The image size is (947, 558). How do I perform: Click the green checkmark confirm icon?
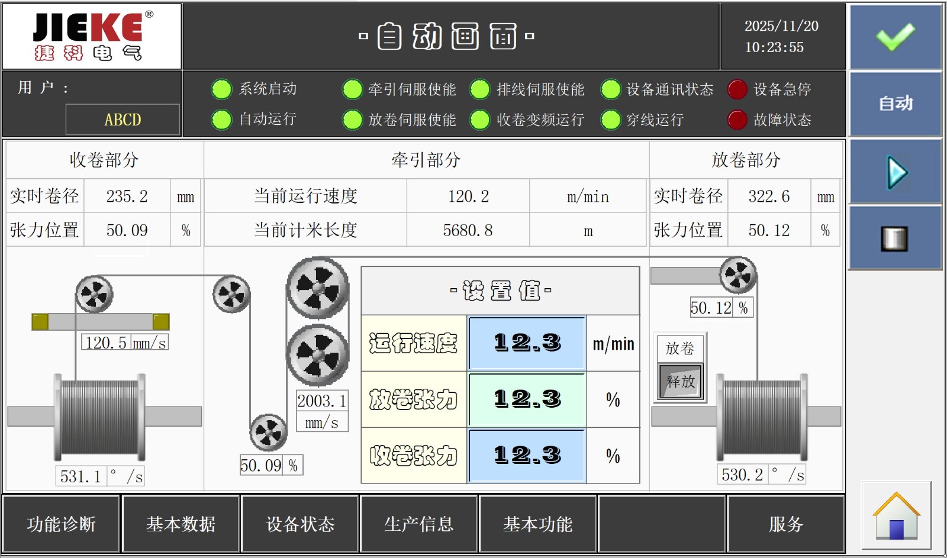tap(896, 37)
